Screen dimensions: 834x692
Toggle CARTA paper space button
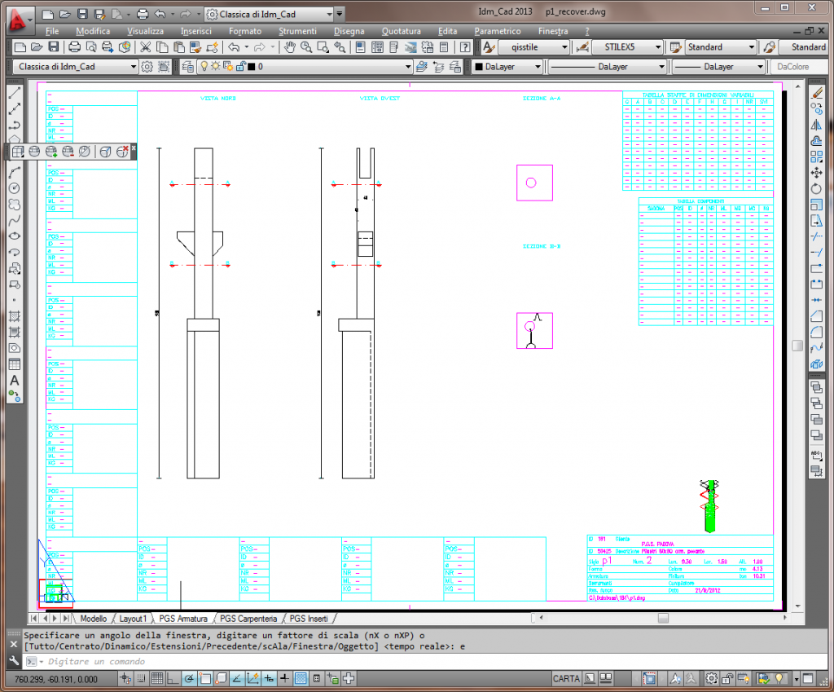pyautogui.click(x=566, y=678)
